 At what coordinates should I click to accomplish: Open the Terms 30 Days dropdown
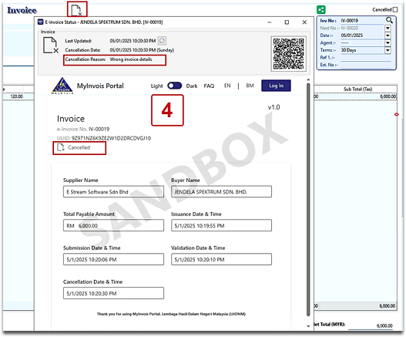pos(388,50)
